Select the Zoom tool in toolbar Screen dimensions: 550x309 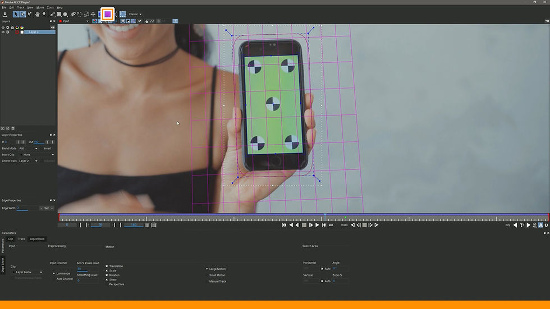click(44, 14)
